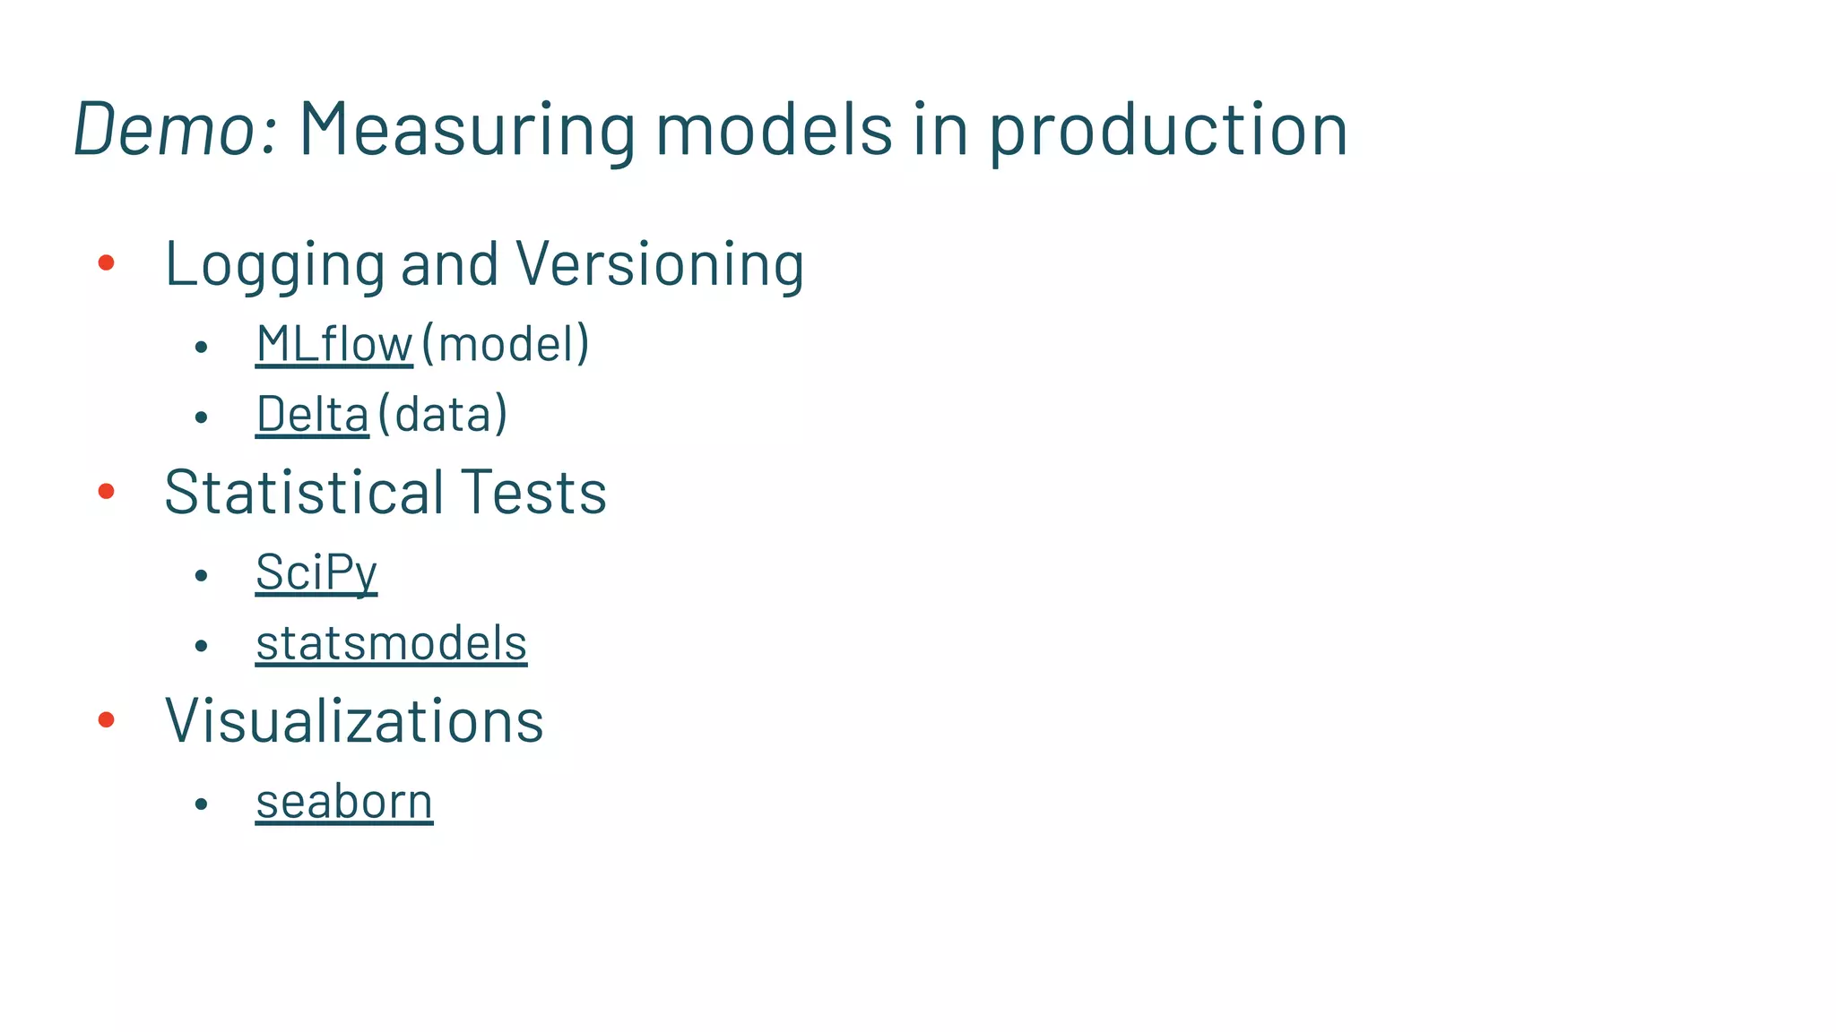Click the "Statistical Tests" heading
The image size is (1836, 1032).
385,492
